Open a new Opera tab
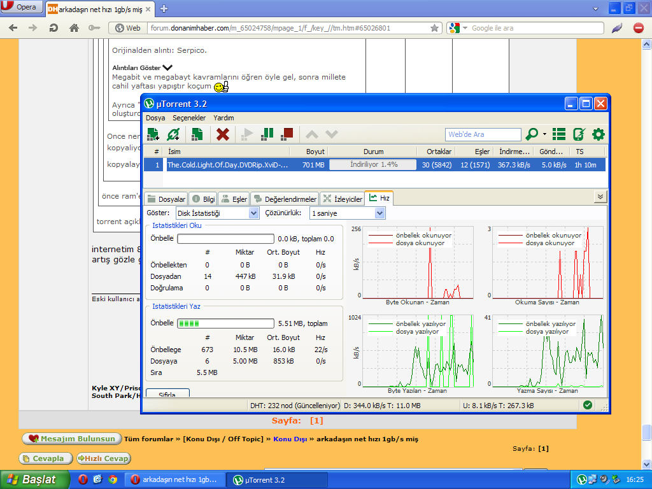 164,9
